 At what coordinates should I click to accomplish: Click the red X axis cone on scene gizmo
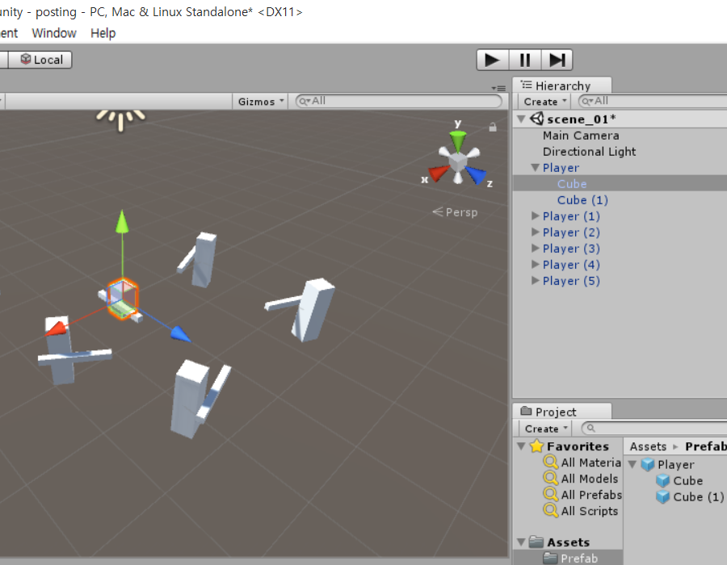click(x=438, y=174)
